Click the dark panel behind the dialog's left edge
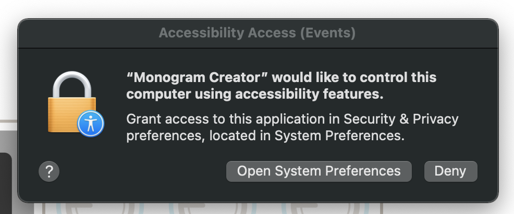Screen dimensions: 514x214 click(6, 183)
